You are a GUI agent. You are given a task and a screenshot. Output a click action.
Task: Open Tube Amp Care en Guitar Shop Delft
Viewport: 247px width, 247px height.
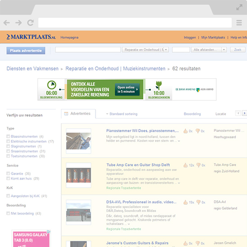tap(138, 165)
